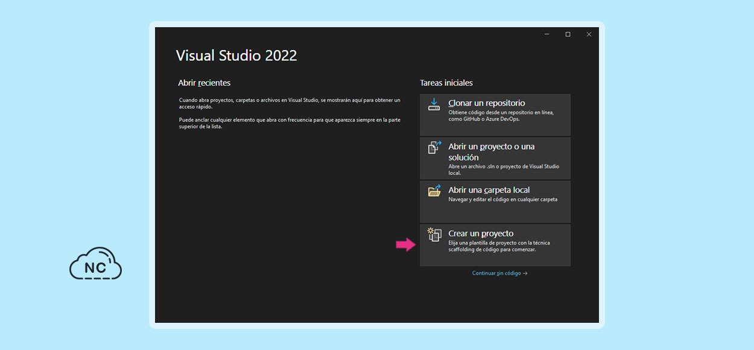754x350 pixels.
Task: Minimize the Visual Studio 2022 window
Action: (546, 34)
